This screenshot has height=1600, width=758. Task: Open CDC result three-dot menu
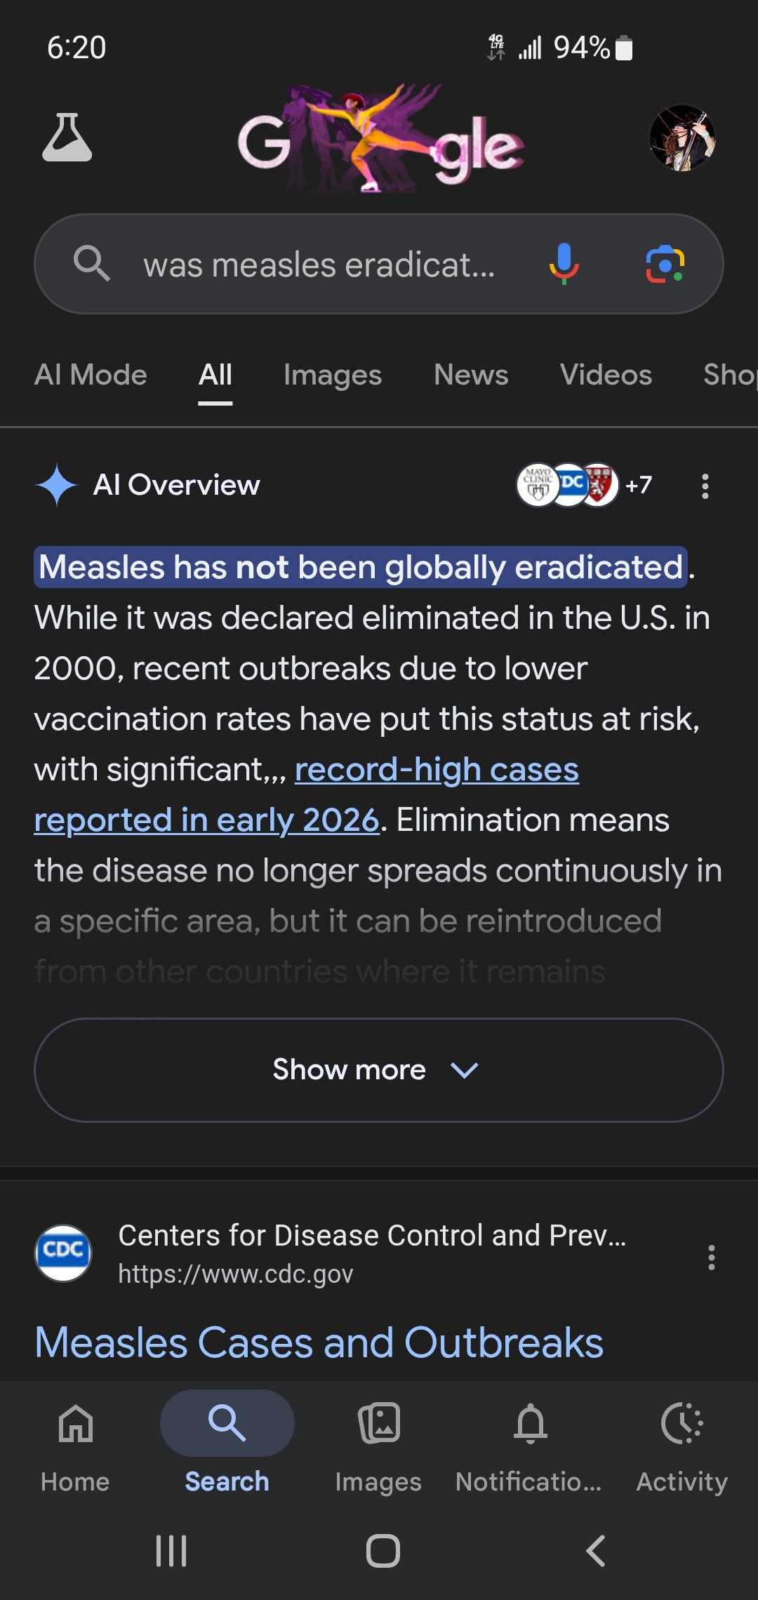pos(711,1257)
